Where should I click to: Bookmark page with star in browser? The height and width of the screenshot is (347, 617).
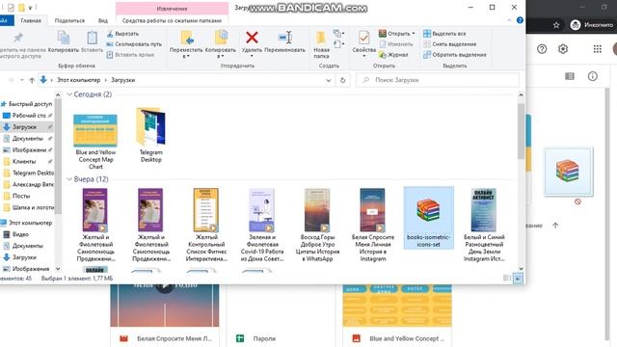click(x=556, y=25)
